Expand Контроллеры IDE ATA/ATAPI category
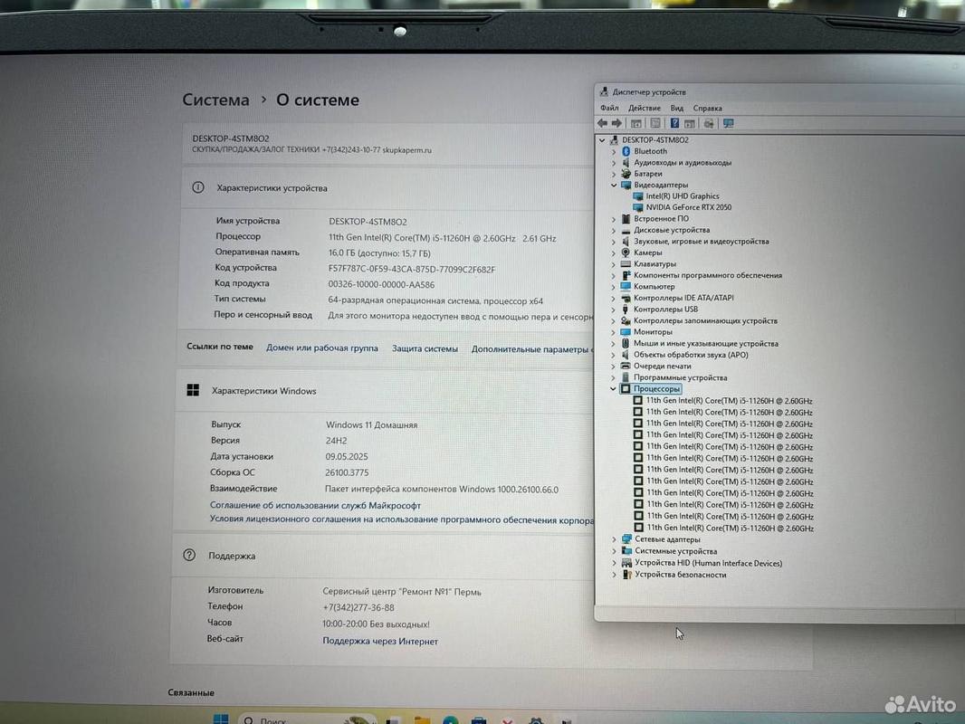The width and height of the screenshot is (965, 724). (x=614, y=299)
